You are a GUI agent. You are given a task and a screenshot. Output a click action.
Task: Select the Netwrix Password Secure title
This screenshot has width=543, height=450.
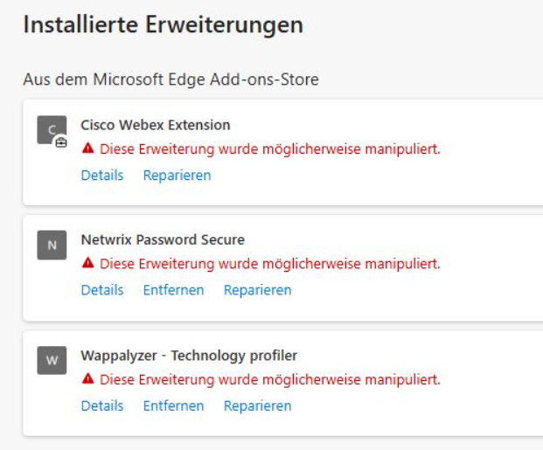tap(163, 239)
